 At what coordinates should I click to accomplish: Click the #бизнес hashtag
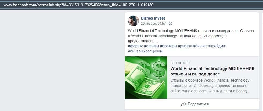click(200, 46)
